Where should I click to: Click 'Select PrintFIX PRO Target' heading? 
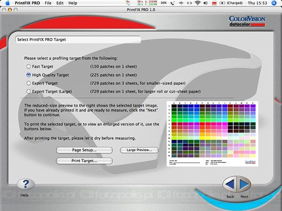41,39
